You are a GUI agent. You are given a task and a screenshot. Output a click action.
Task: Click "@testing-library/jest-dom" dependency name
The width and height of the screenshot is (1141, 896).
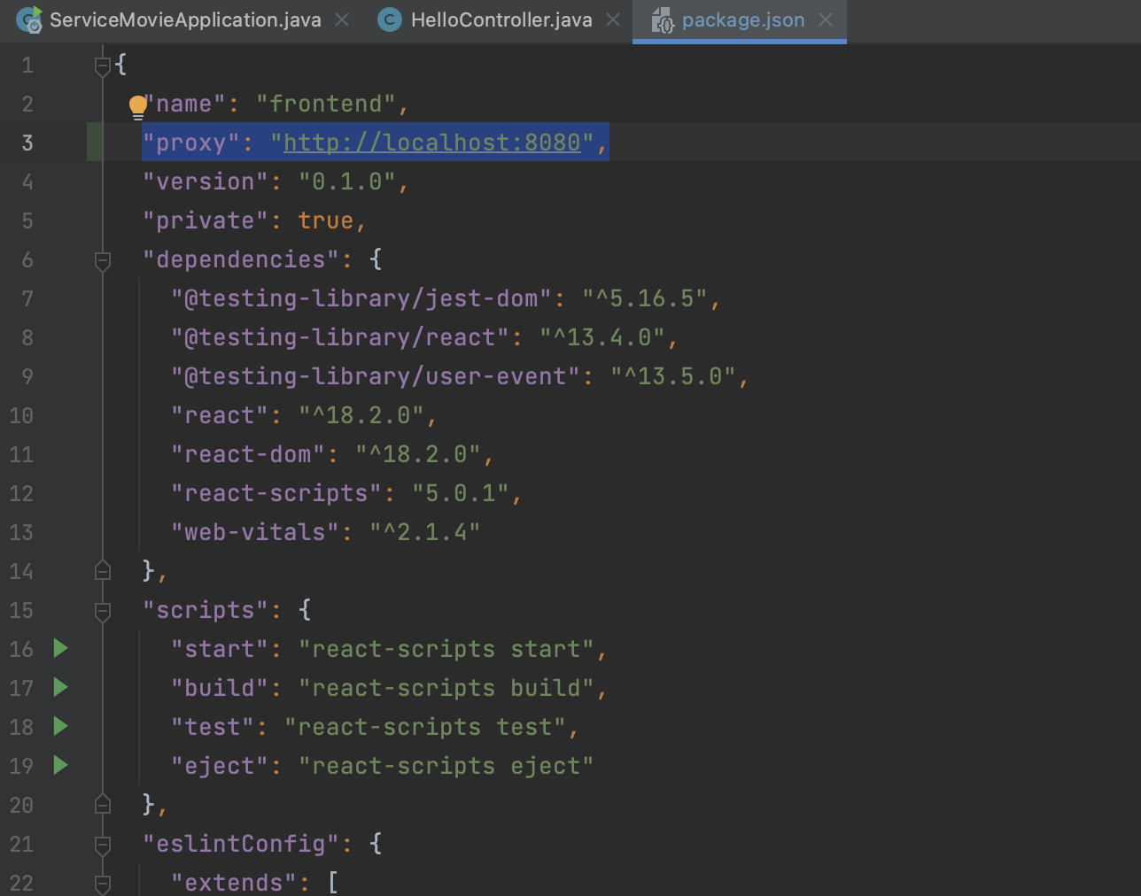click(361, 298)
